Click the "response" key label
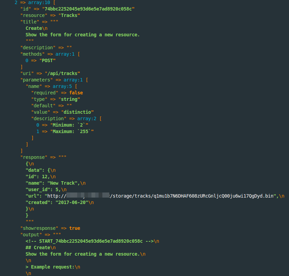The width and height of the screenshot is (289, 276). [34, 157]
